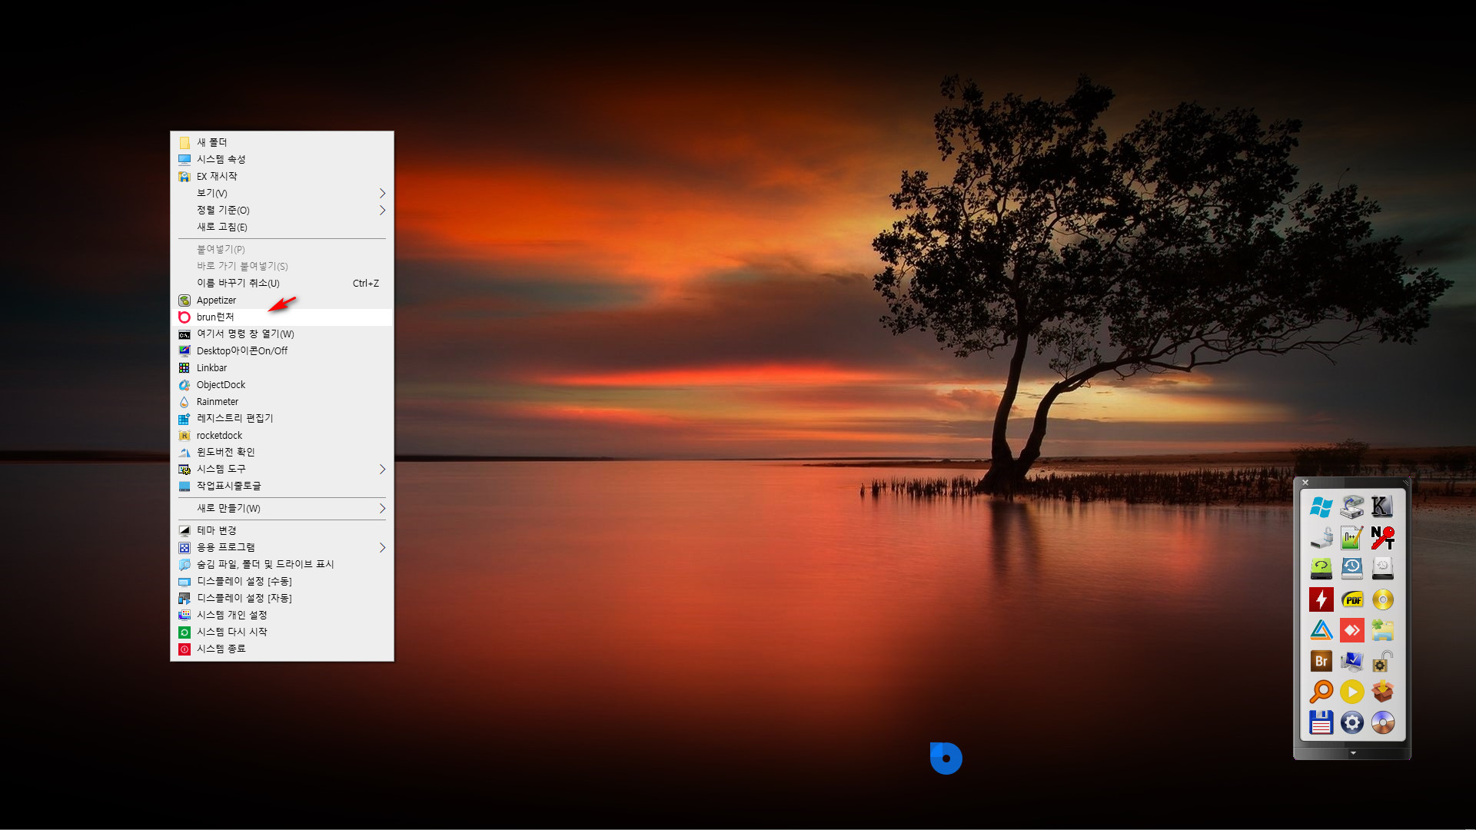Close the launcher panel with X
1476x830 pixels.
click(x=1305, y=483)
